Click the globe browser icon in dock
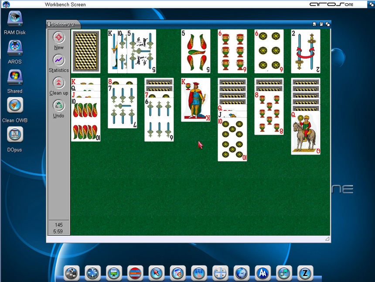This screenshot has height=282, width=375. coord(242,273)
